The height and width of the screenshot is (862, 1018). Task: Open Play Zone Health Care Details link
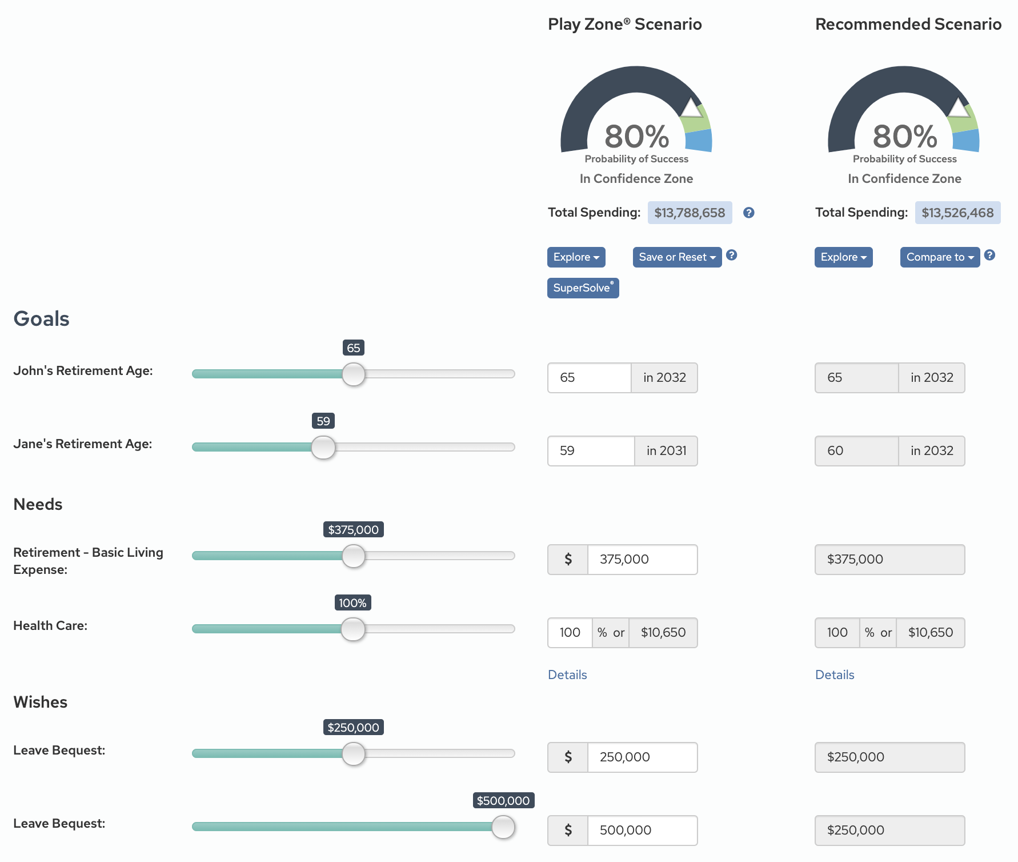(567, 675)
